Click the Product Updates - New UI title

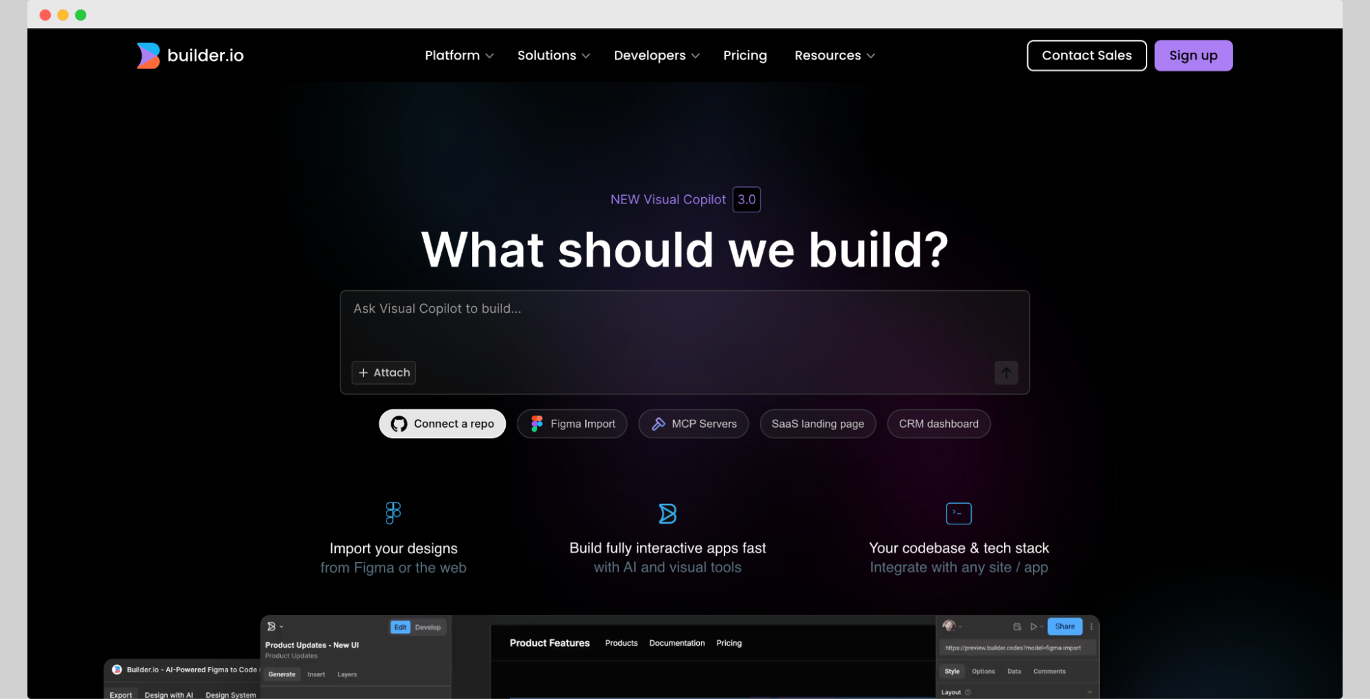coord(312,645)
